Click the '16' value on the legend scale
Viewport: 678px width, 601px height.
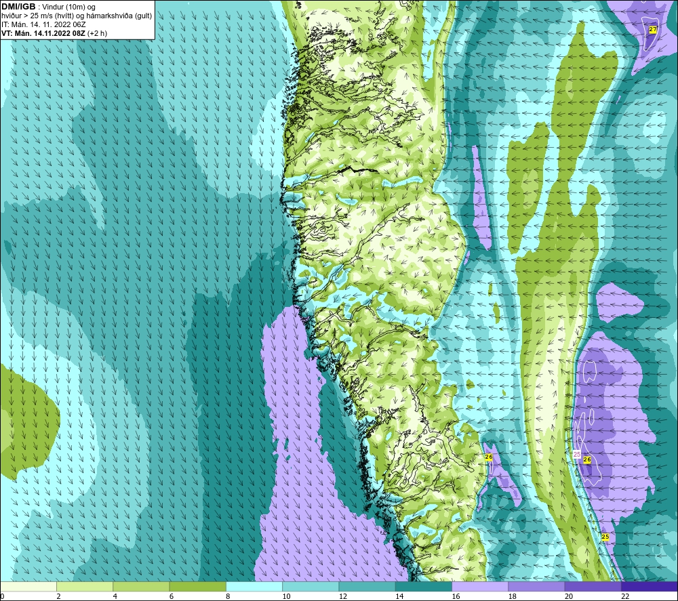[x=456, y=597]
